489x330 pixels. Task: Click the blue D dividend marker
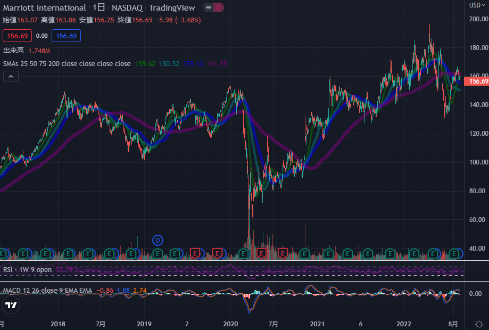[158, 241]
